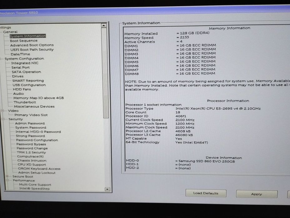Viewport: 290px width, 218px height.
Task: Select Password Configuration
Action: 37,140
